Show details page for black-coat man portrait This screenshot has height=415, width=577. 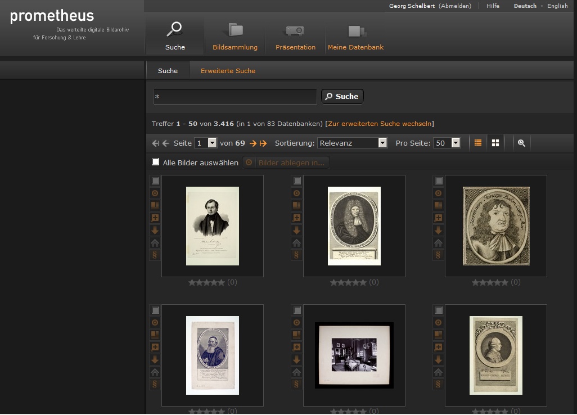pos(155,205)
